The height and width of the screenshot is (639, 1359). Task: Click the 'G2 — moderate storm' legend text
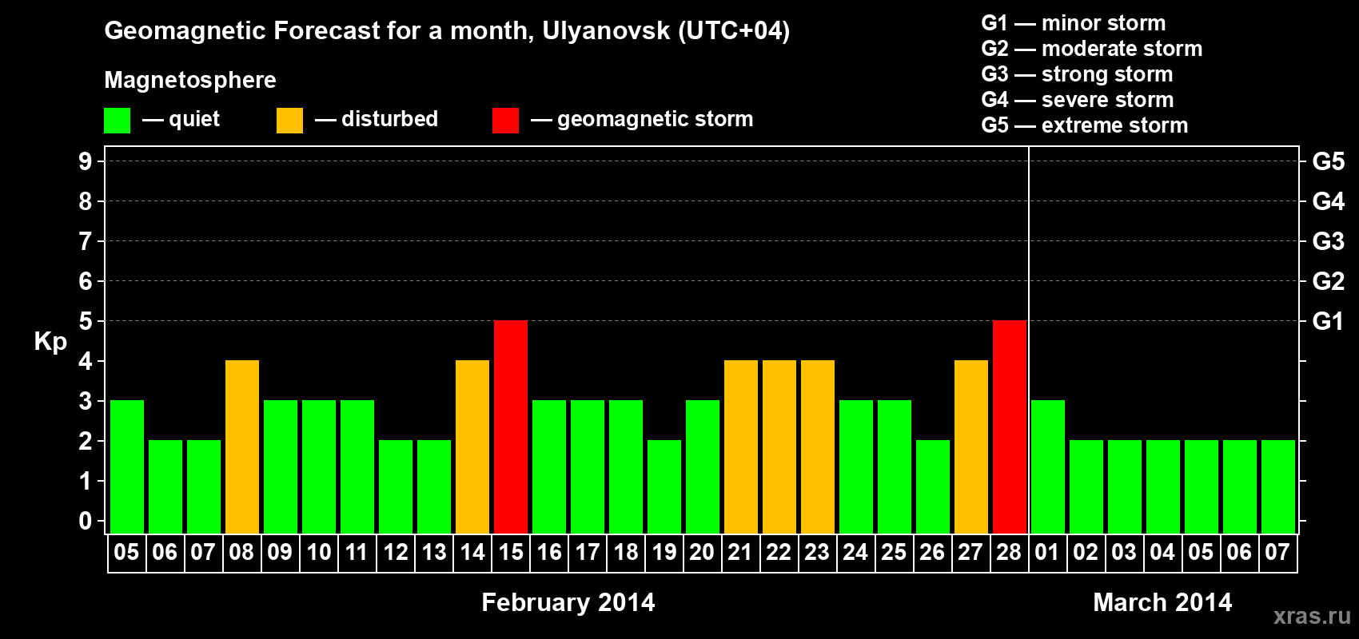pyautogui.click(x=1092, y=49)
